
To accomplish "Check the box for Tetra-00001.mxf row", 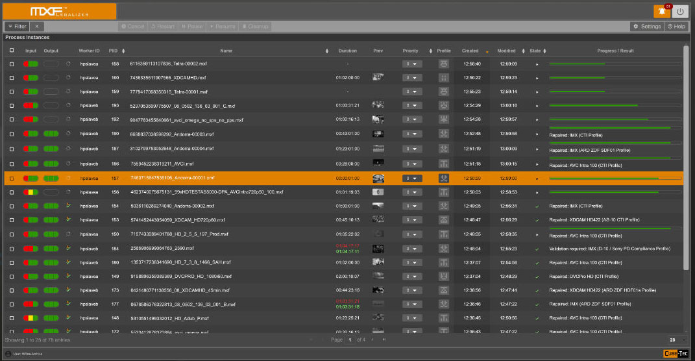I will pyautogui.click(x=11, y=92).
